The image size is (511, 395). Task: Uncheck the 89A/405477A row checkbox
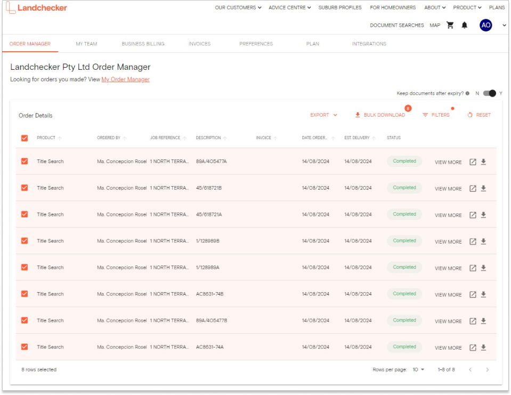(x=25, y=162)
